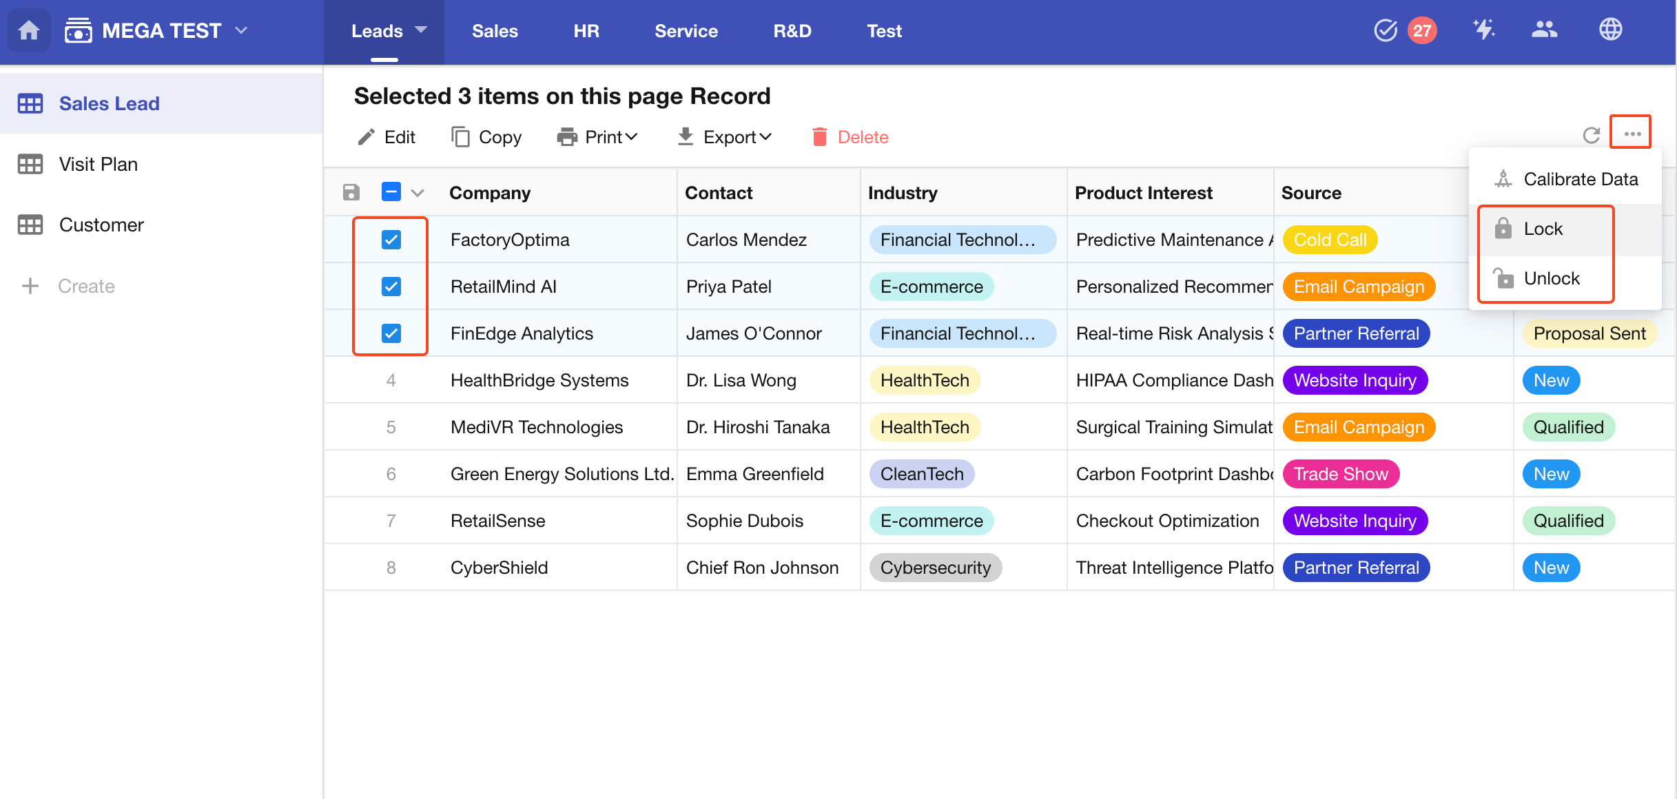Click the AI sparkle lightning icon

(1483, 30)
